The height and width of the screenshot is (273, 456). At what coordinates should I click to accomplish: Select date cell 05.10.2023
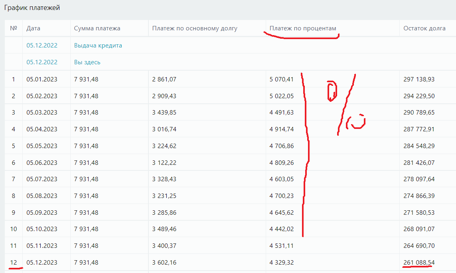pos(42,229)
